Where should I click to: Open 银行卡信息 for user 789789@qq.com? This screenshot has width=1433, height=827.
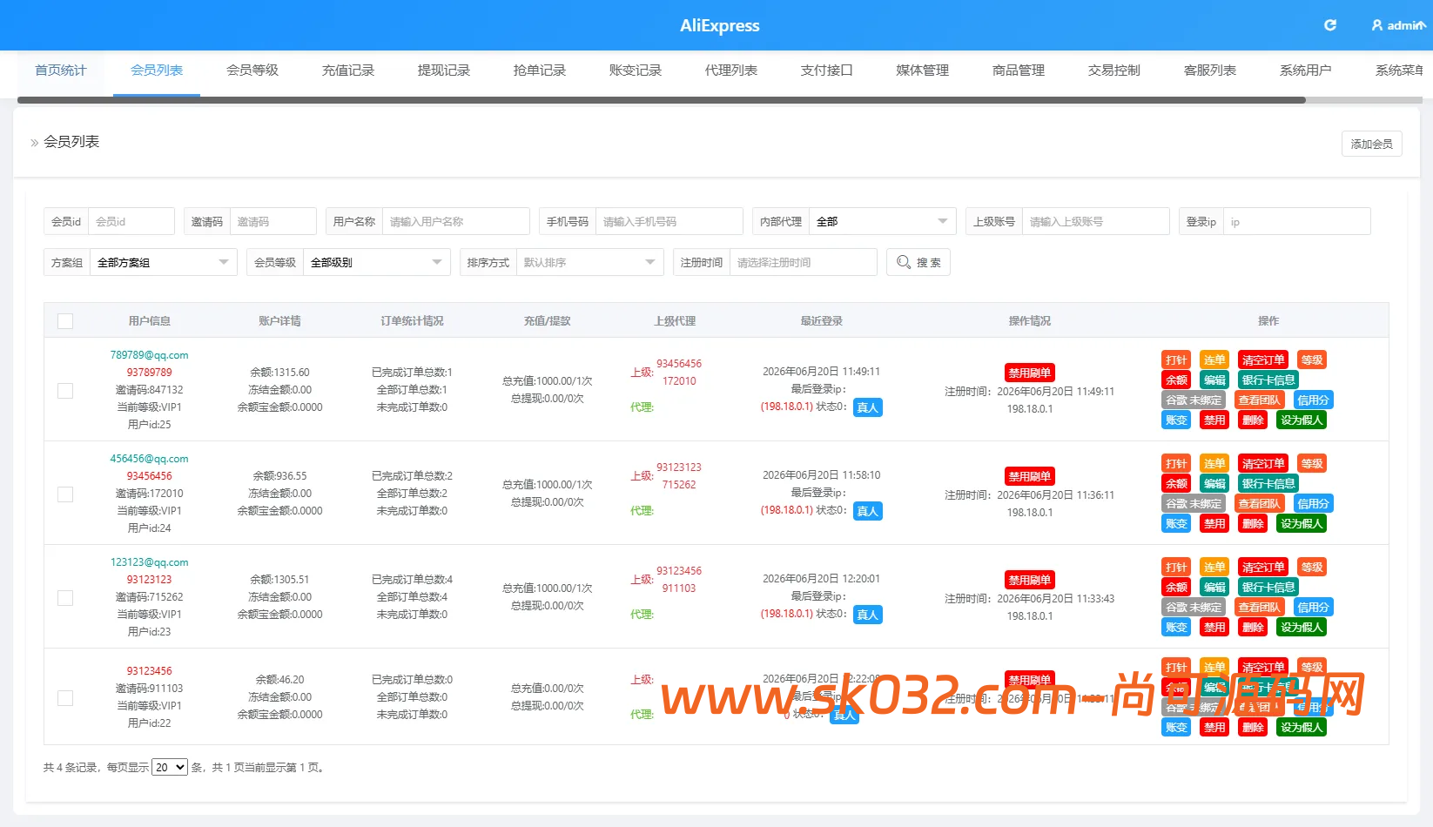tap(1268, 380)
